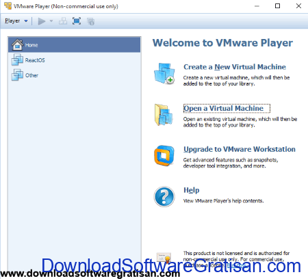Select the Other virtual machine
The image size is (308, 279).
(x=75, y=75)
